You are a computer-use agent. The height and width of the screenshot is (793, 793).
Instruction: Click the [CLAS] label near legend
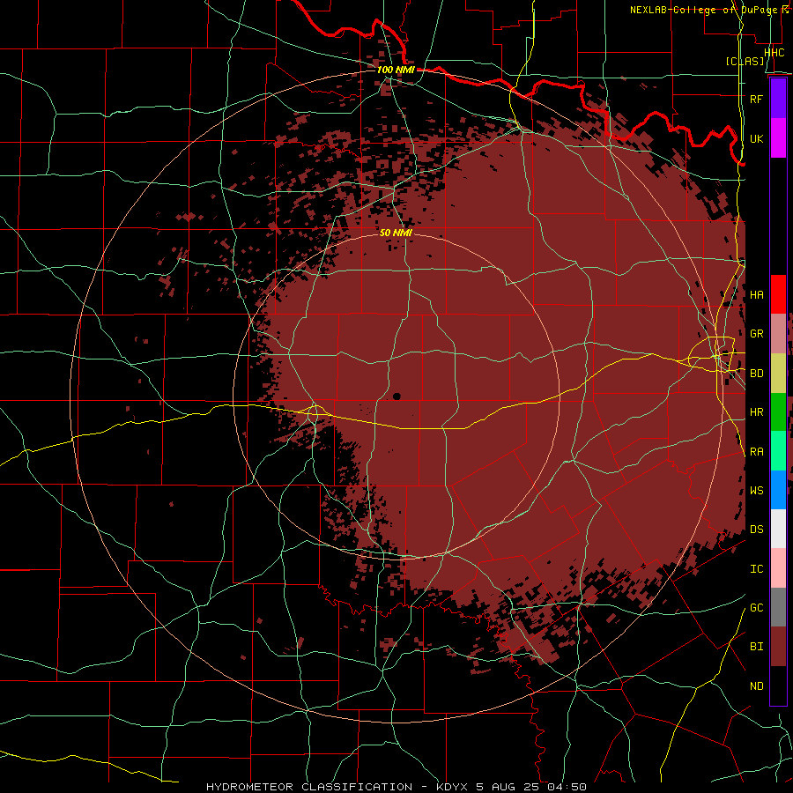pyautogui.click(x=745, y=61)
